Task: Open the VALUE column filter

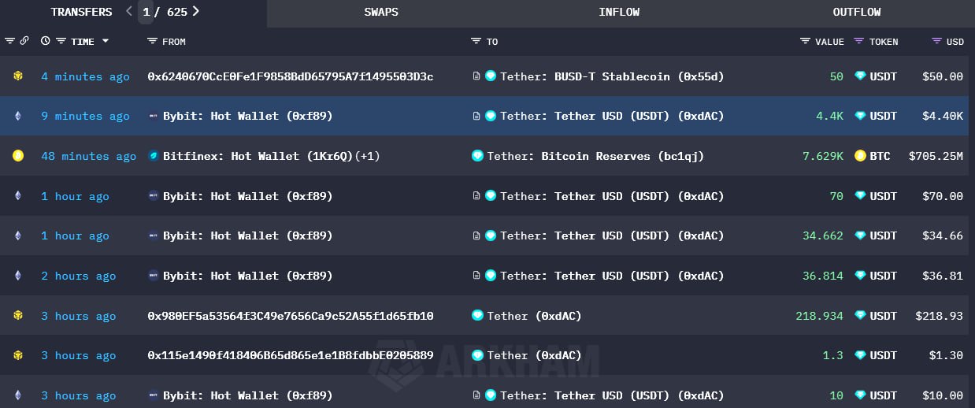Action: (x=805, y=41)
